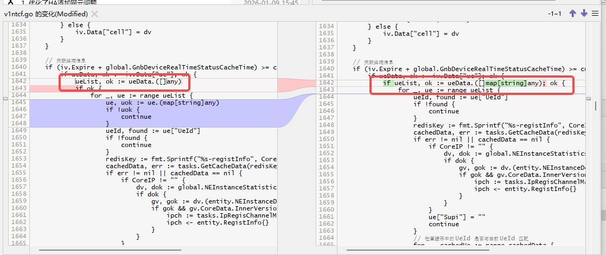Click the red connector between panes

coord(293,85)
